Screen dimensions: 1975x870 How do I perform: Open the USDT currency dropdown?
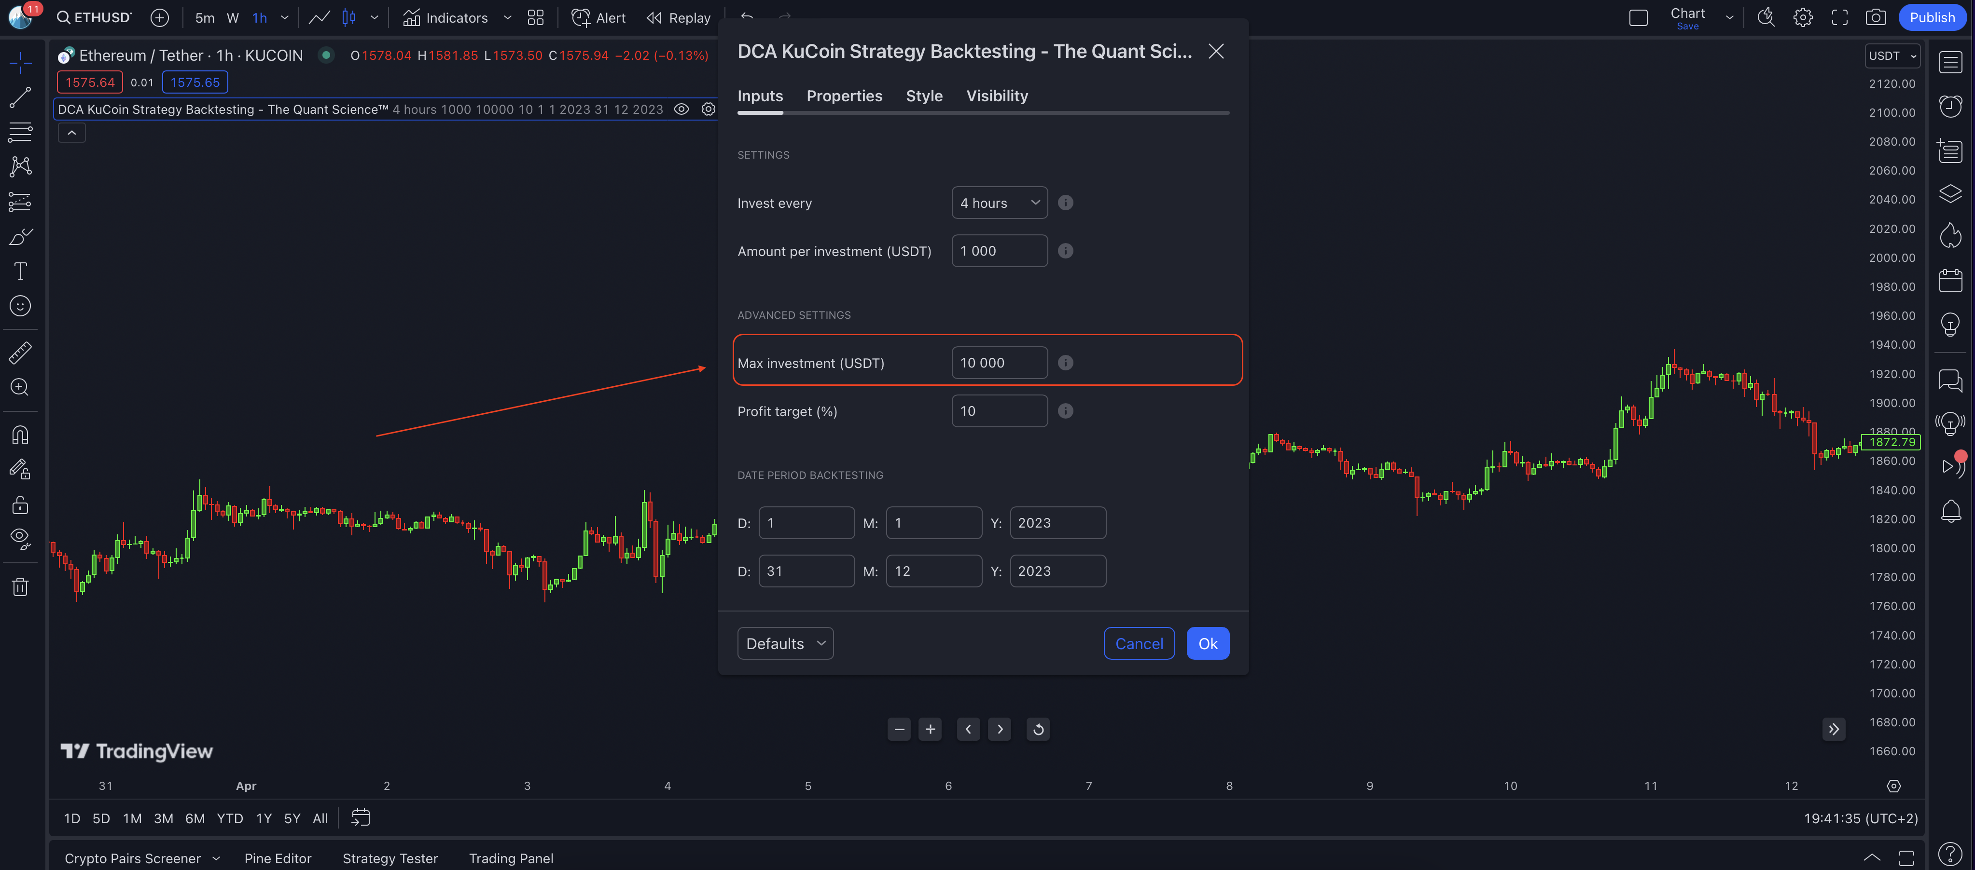1892,56
